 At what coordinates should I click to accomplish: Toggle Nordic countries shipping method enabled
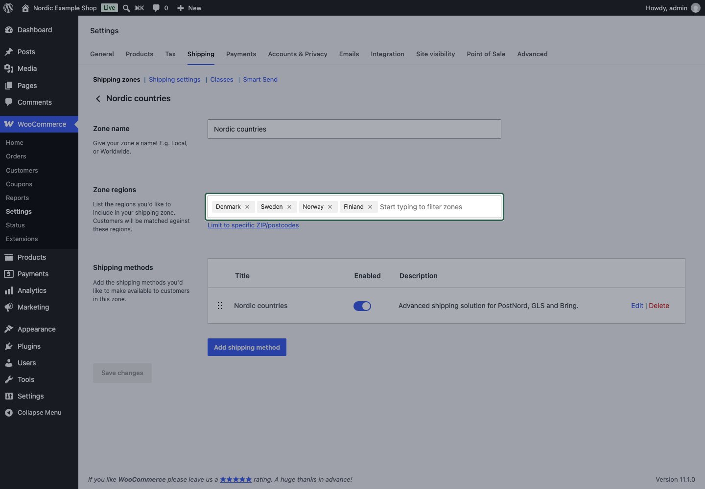(362, 306)
